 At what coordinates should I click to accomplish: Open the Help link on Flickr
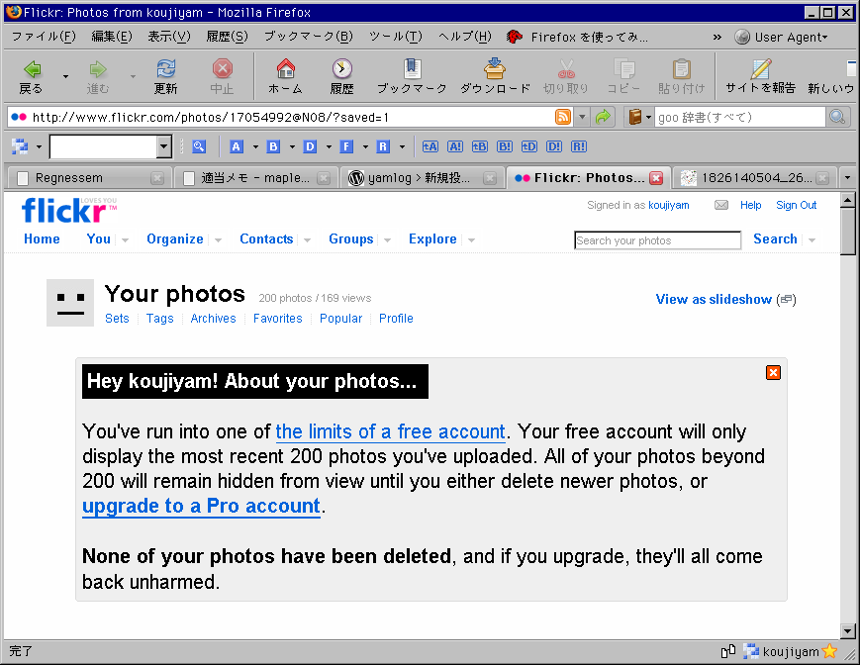click(750, 205)
